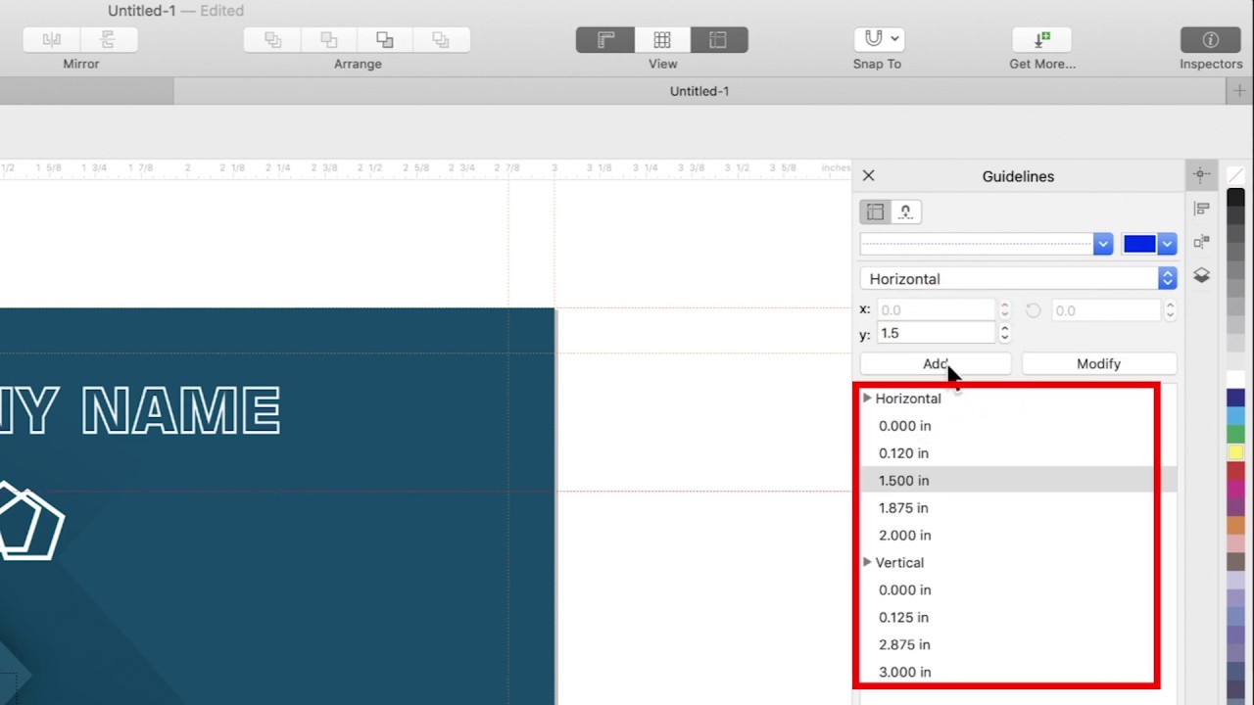The width and height of the screenshot is (1254, 705).
Task: Open the guideline color dropdown arrow
Action: click(1166, 244)
